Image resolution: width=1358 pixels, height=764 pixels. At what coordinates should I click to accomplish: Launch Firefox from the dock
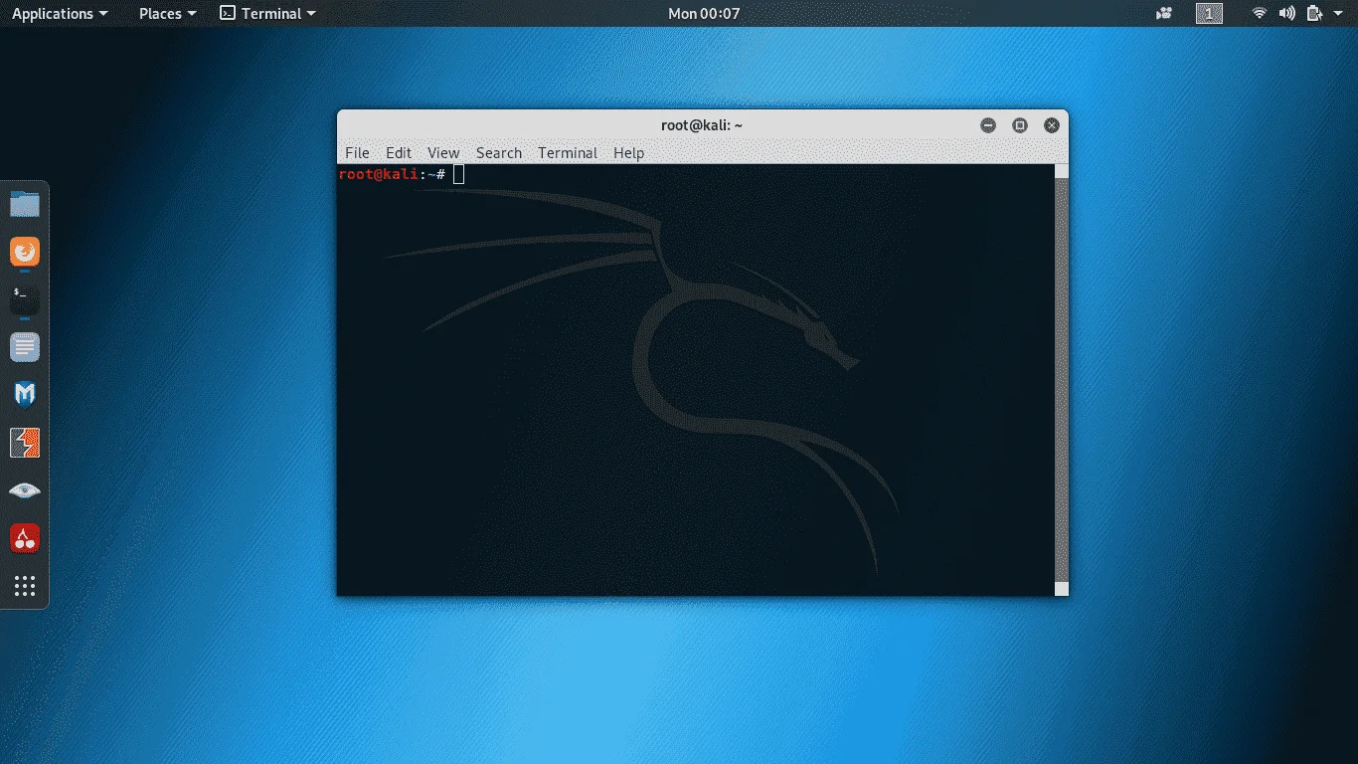tap(25, 252)
